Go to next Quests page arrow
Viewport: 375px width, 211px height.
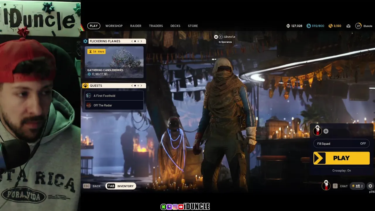(141, 86)
